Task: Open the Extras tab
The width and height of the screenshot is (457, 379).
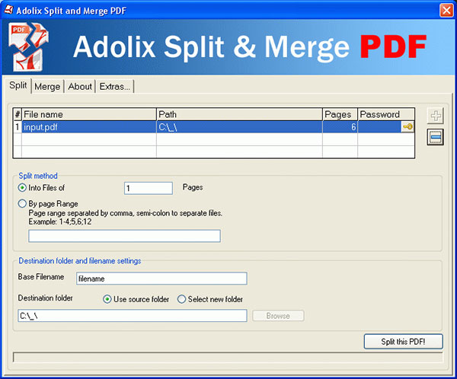Action: (114, 87)
